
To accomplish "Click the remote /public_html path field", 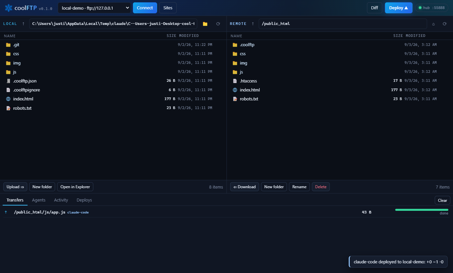I will pos(343,24).
